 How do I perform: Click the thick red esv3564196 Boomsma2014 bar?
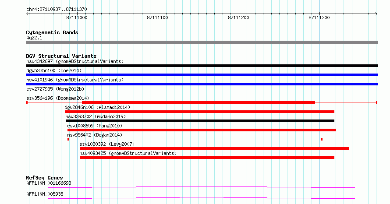point(199,102)
